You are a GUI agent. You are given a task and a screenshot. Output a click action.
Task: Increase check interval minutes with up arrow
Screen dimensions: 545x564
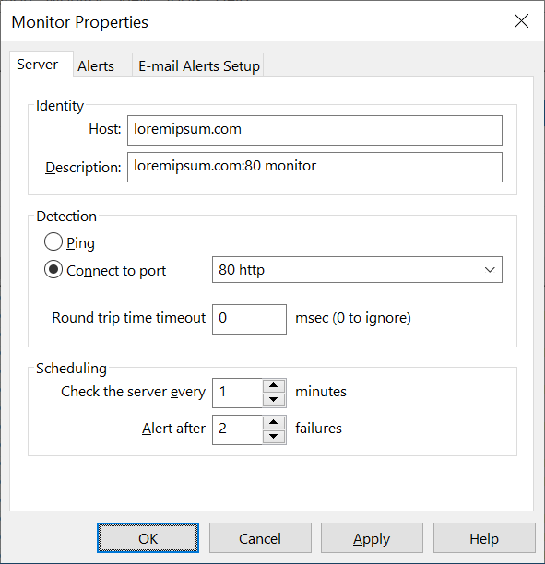[x=274, y=385]
